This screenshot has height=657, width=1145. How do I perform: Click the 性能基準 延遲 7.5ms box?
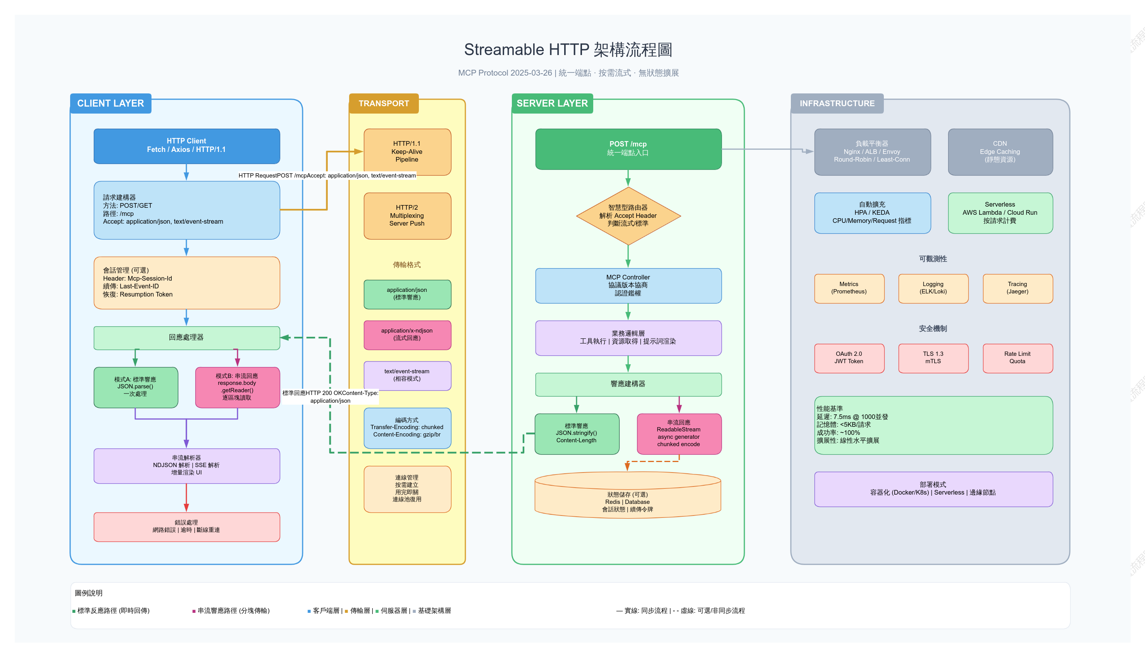pyautogui.click(x=933, y=425)
